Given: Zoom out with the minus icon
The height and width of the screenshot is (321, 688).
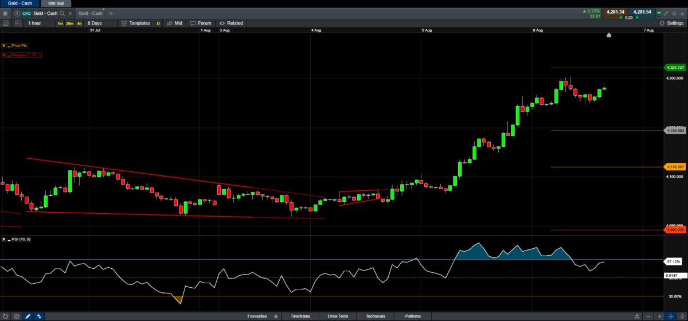Looking at the screenshot, I should point(648,316).
